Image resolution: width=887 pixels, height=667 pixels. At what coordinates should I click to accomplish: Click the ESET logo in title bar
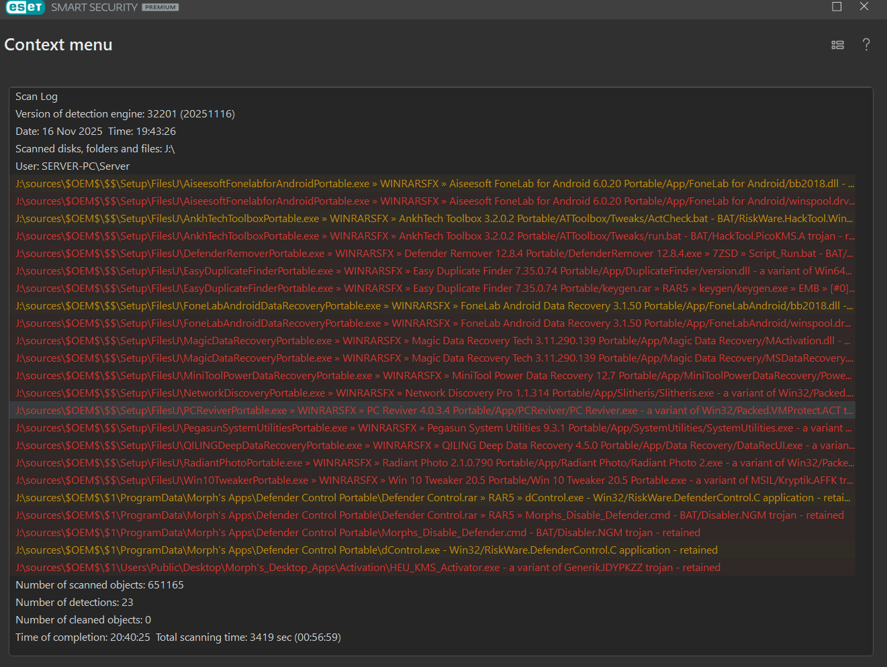tap(25, 7)
